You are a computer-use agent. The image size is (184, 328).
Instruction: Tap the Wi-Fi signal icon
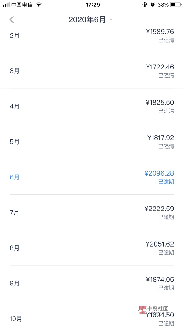point(39,5)
